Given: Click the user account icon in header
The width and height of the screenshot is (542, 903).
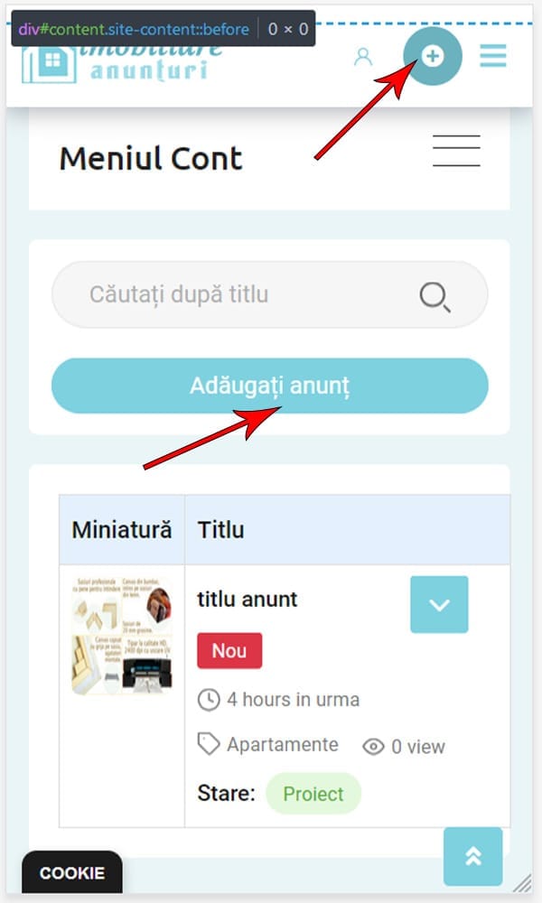Looking at the screenshot, I should 363,56.
